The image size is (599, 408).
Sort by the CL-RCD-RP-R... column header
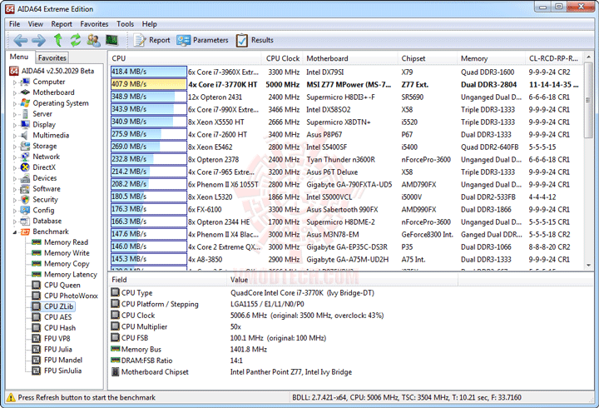click(554, 58)
